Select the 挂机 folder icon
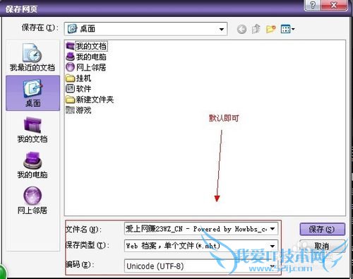Image resolution: width=353 pixels, height=279 pixels. click(70, 78)
